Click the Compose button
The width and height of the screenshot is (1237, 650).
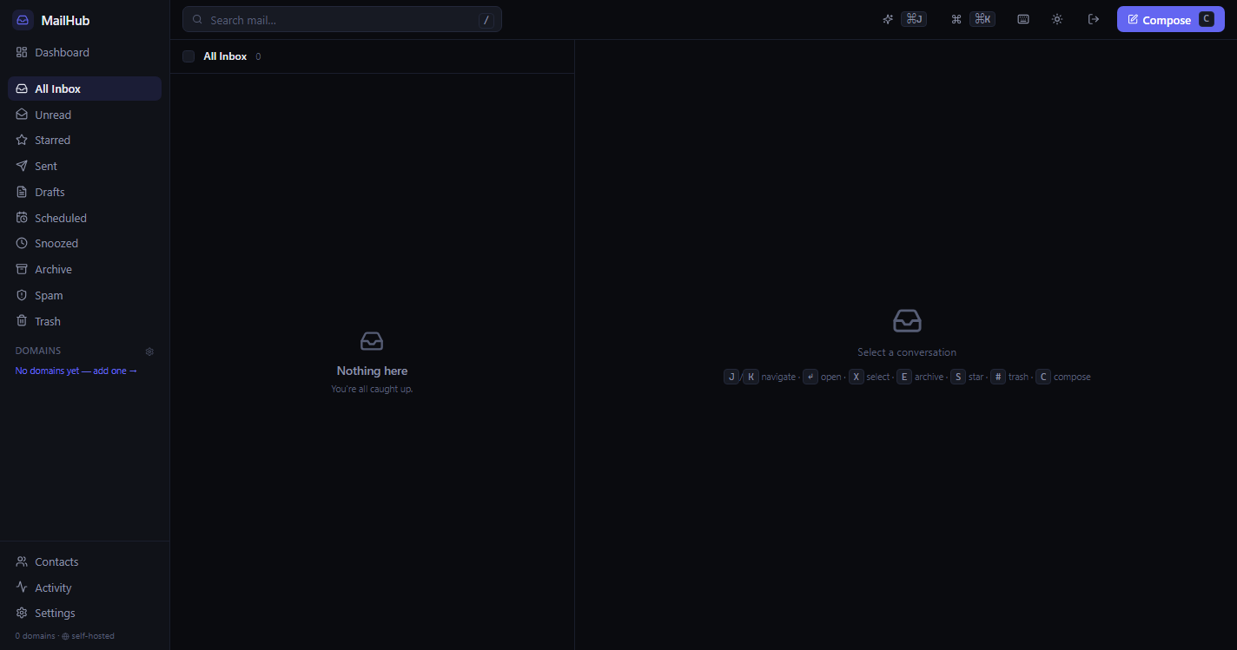pyautogui.click(x=1171, y=19)
